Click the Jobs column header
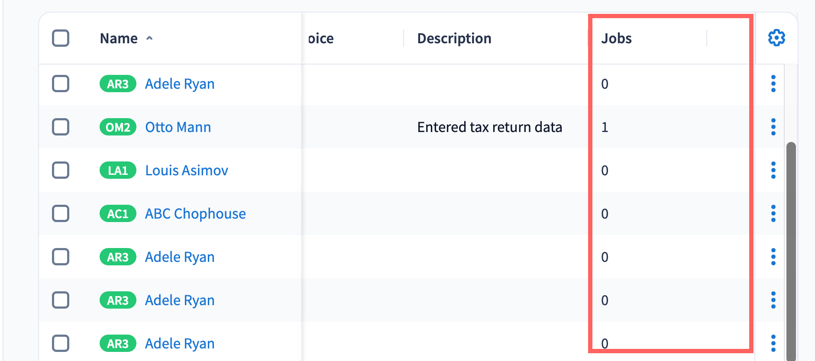The width and height of the screenshot is (815, 361). (x=616, y=38)
